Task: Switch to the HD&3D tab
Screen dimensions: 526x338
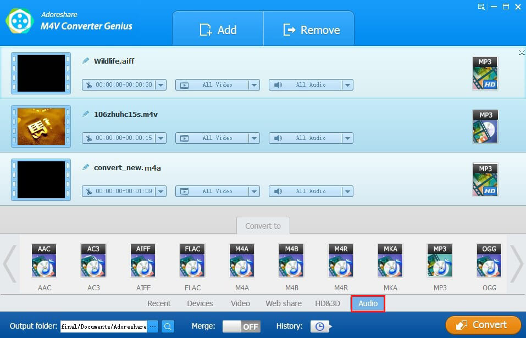Action: [328, 303]
